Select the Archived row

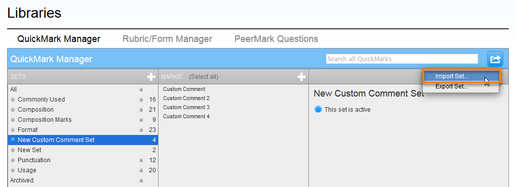(83, 180)
